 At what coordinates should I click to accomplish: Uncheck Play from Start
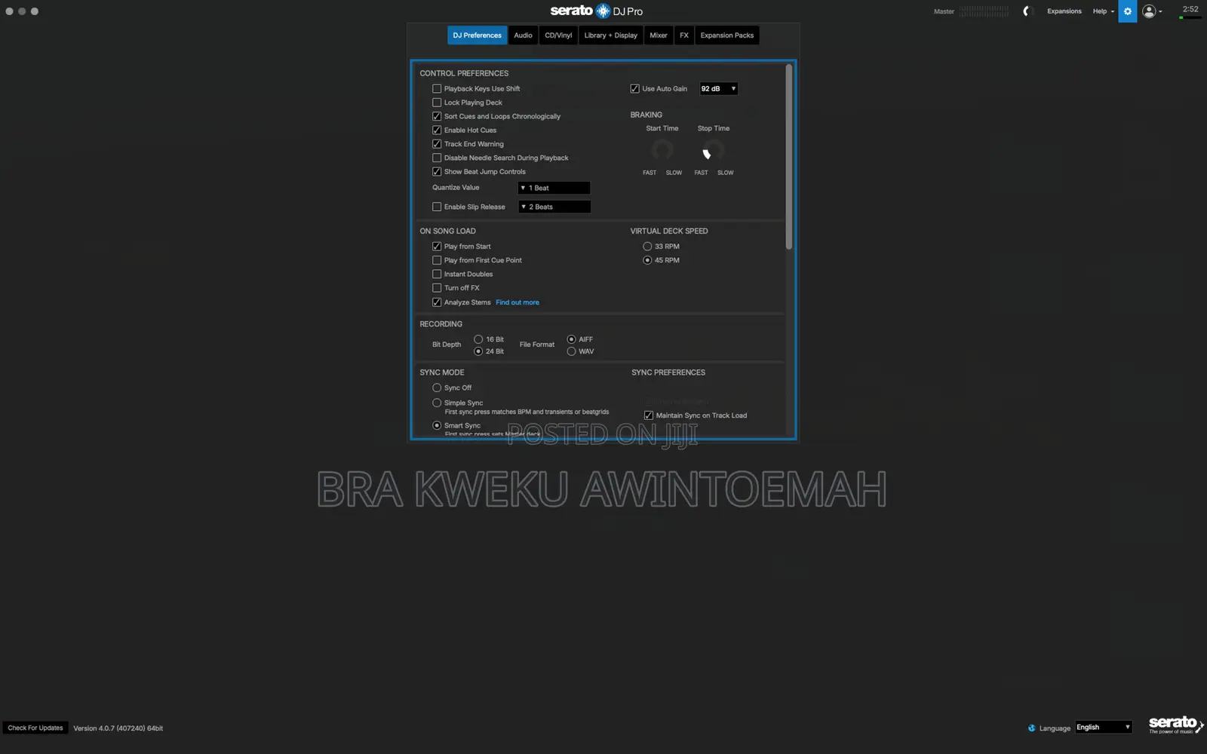point(437,247)
